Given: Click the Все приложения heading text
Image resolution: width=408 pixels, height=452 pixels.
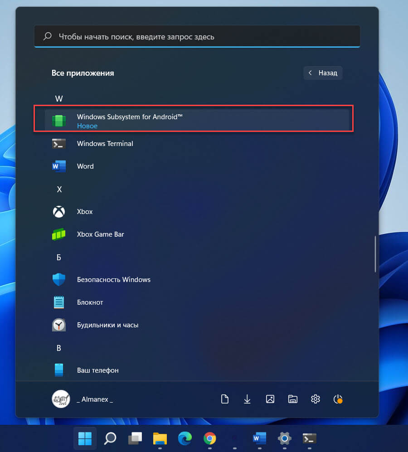Looking at the screenshot, I should click(x=83, y=73).
